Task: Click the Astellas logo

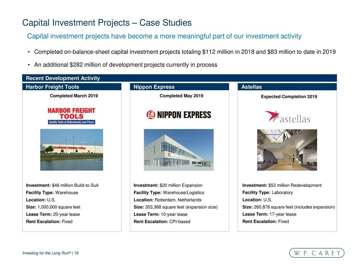Action: pyautogui.click(x=287, y=117)
